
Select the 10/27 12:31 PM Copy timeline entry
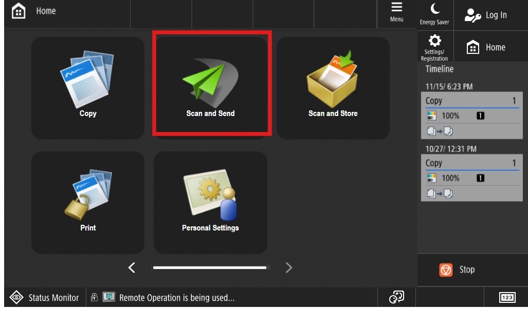click(x=472, y=178)
